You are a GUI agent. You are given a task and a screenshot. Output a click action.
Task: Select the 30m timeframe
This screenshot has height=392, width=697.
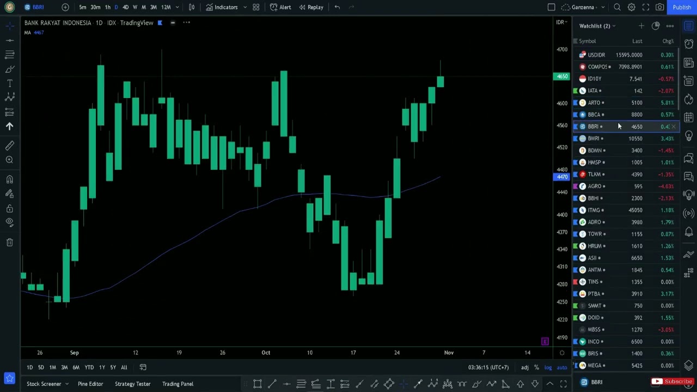click(x=95, y=7)
